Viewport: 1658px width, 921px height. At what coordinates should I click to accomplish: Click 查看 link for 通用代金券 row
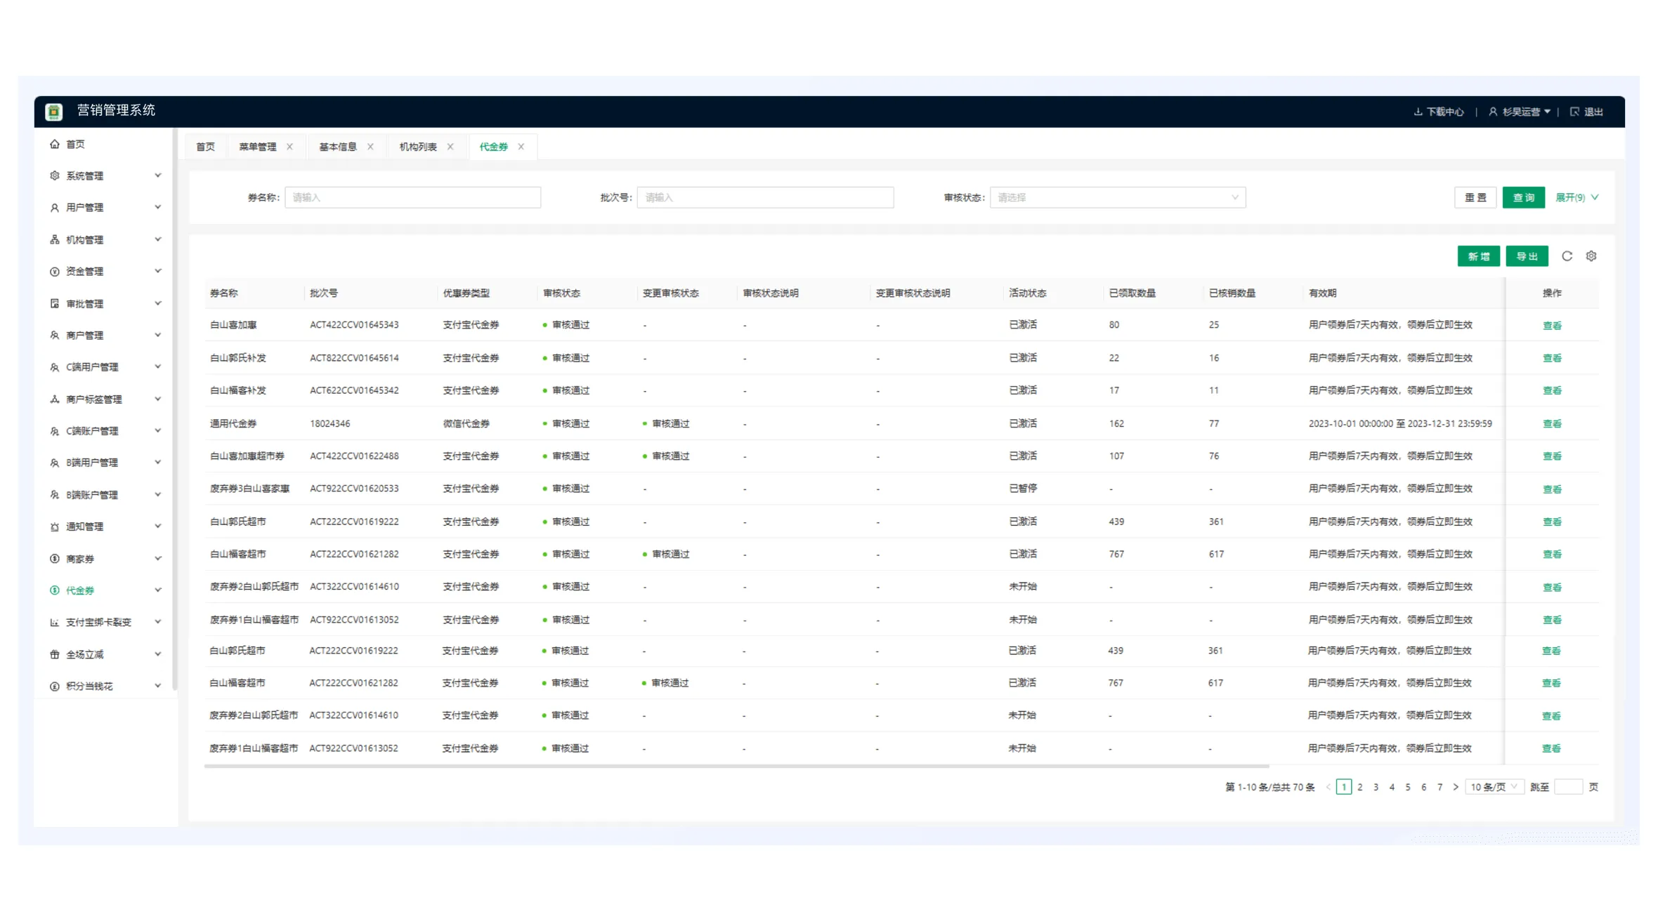pyautogui.click(x=1551, y=423)
